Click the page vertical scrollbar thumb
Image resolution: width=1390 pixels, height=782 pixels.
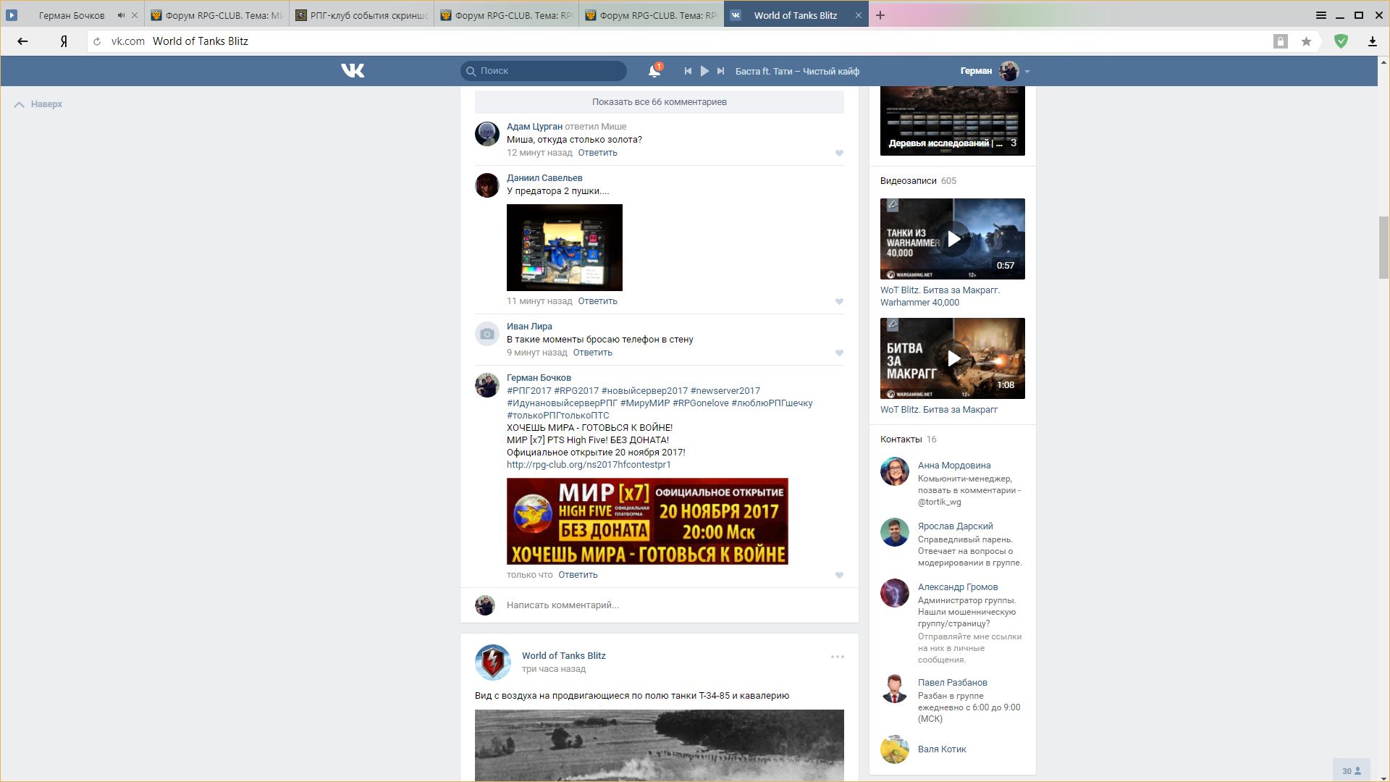[x=1383, y=246]
